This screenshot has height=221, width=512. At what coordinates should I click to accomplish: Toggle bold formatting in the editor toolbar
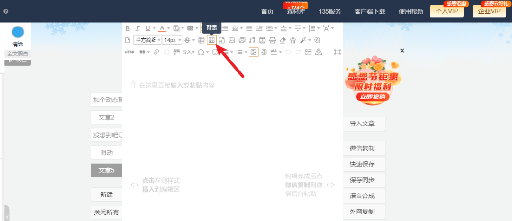coord(128,28)
